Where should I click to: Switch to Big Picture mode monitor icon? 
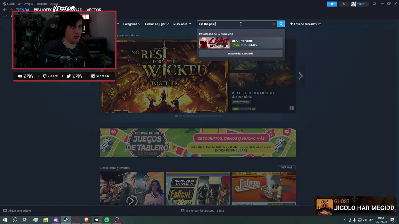[x=374, y=4]
